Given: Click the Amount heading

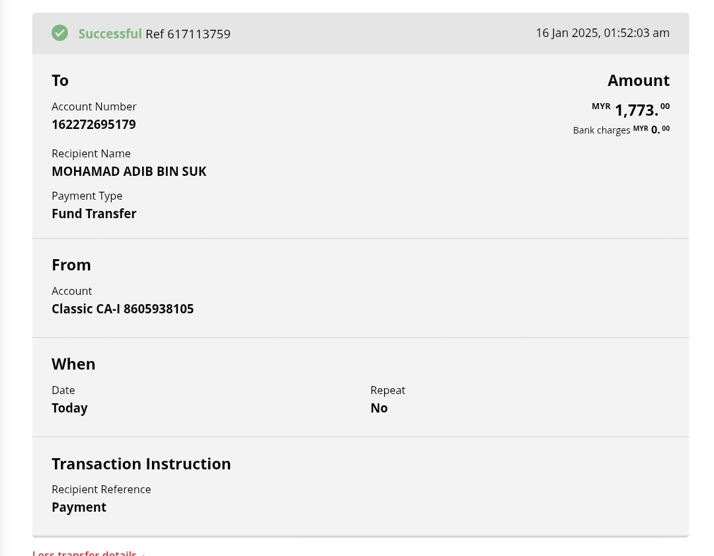Looking at the screenshot, I should click(638, 81).
